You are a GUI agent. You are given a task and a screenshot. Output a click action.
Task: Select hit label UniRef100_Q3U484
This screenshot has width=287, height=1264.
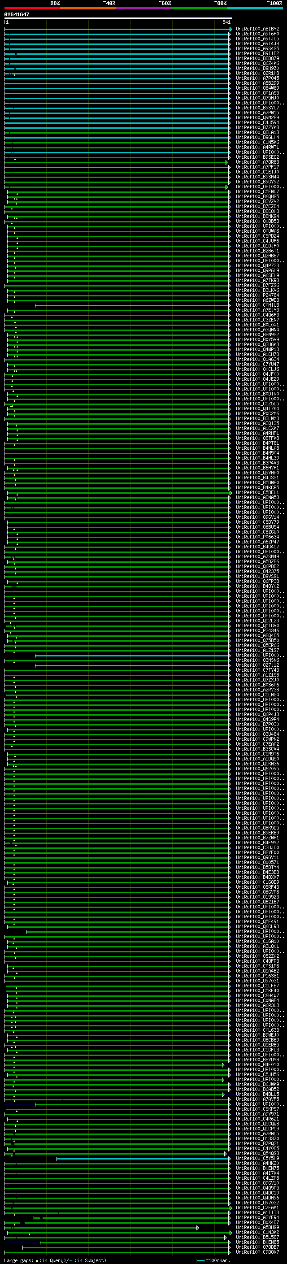tap(257, 734)
